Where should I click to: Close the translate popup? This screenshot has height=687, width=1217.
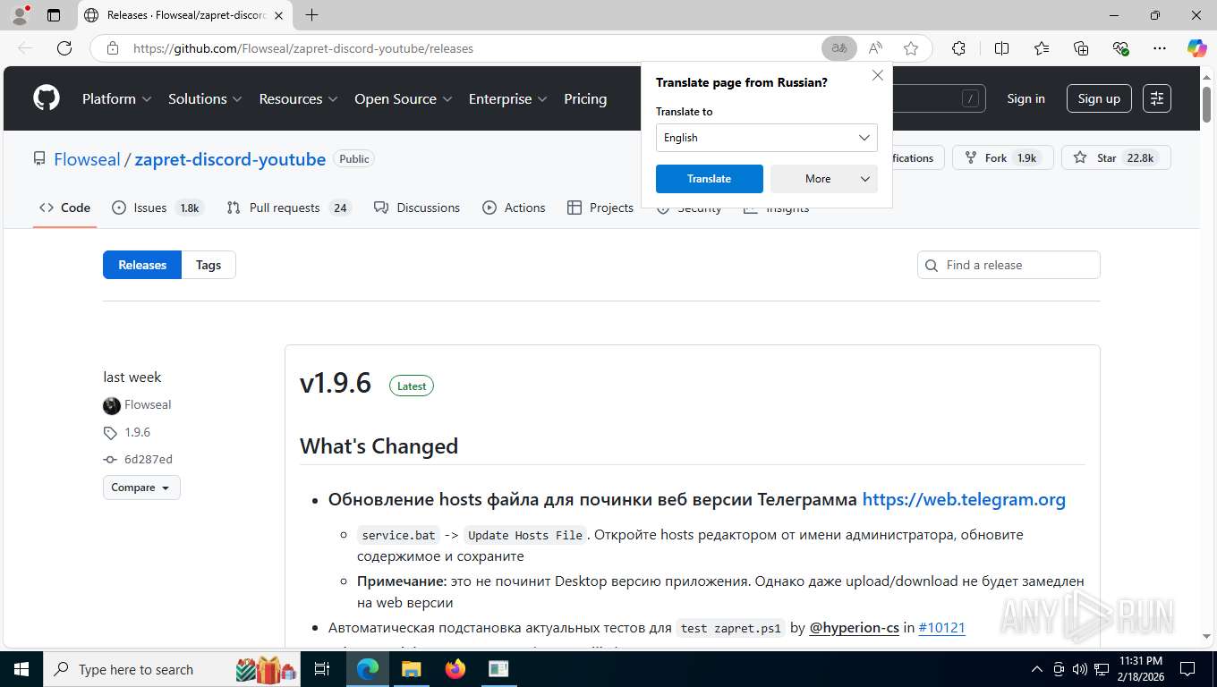878,76
